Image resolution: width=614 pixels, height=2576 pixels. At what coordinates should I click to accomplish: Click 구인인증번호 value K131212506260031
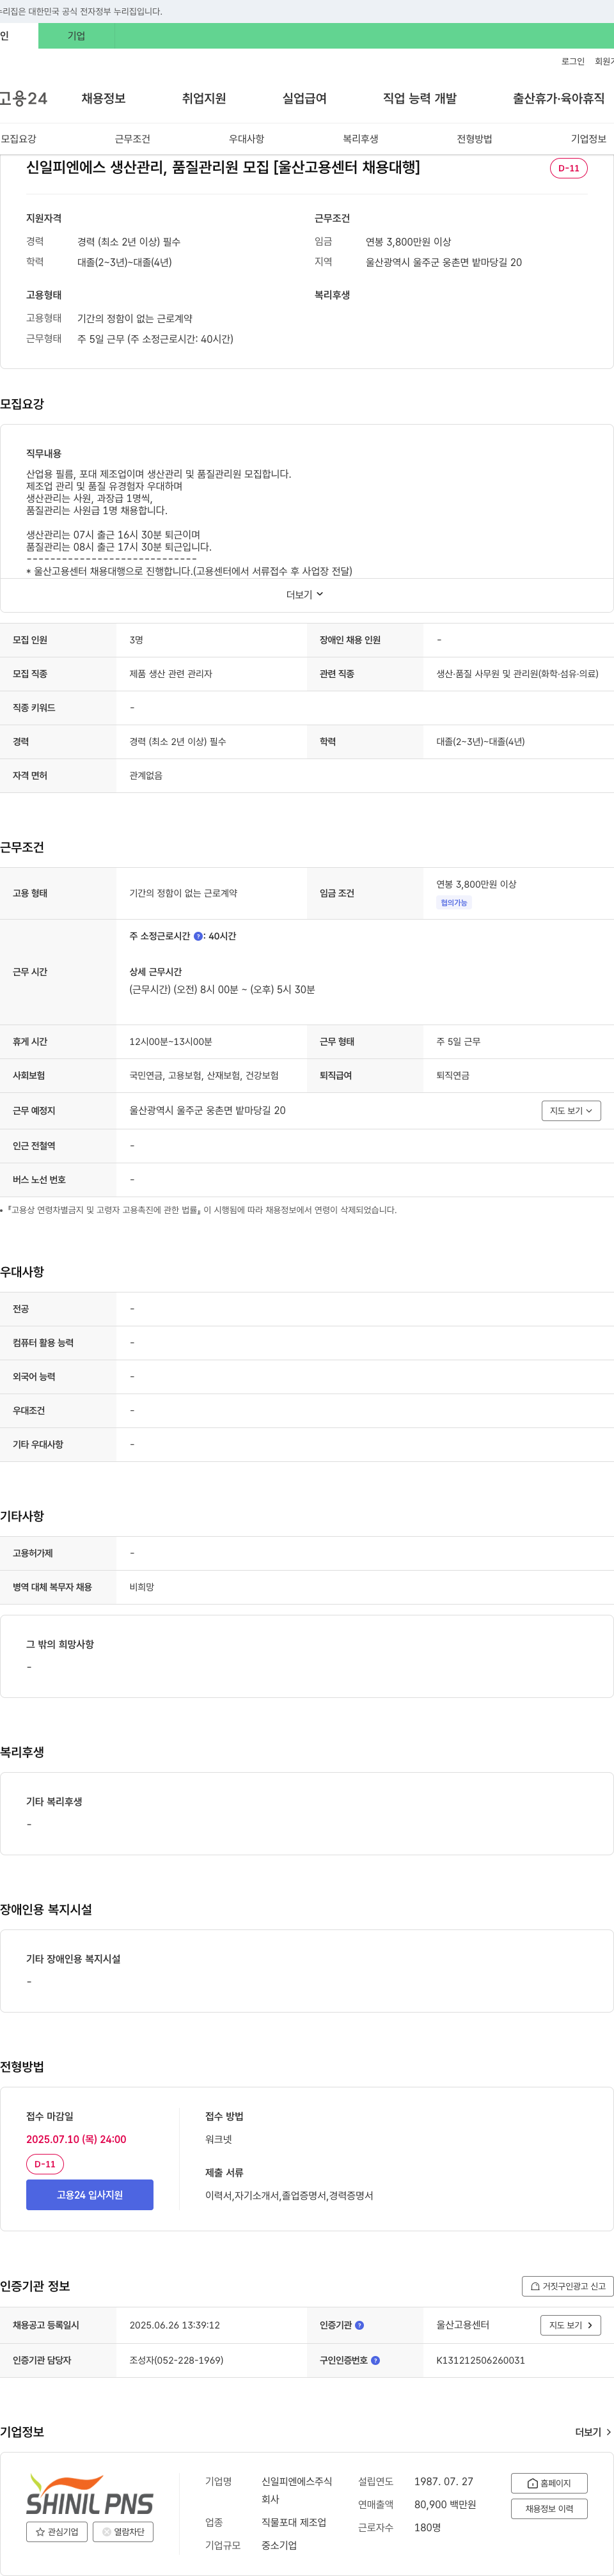coord(480,2360)
